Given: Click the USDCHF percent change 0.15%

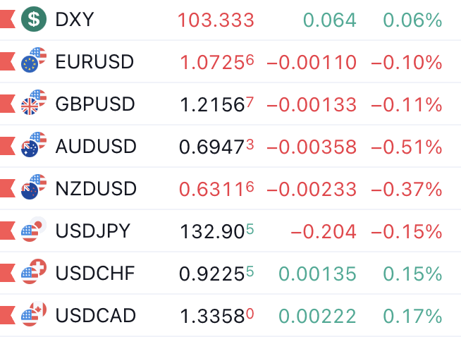Looking at the screenshot, I should point(412,274).
